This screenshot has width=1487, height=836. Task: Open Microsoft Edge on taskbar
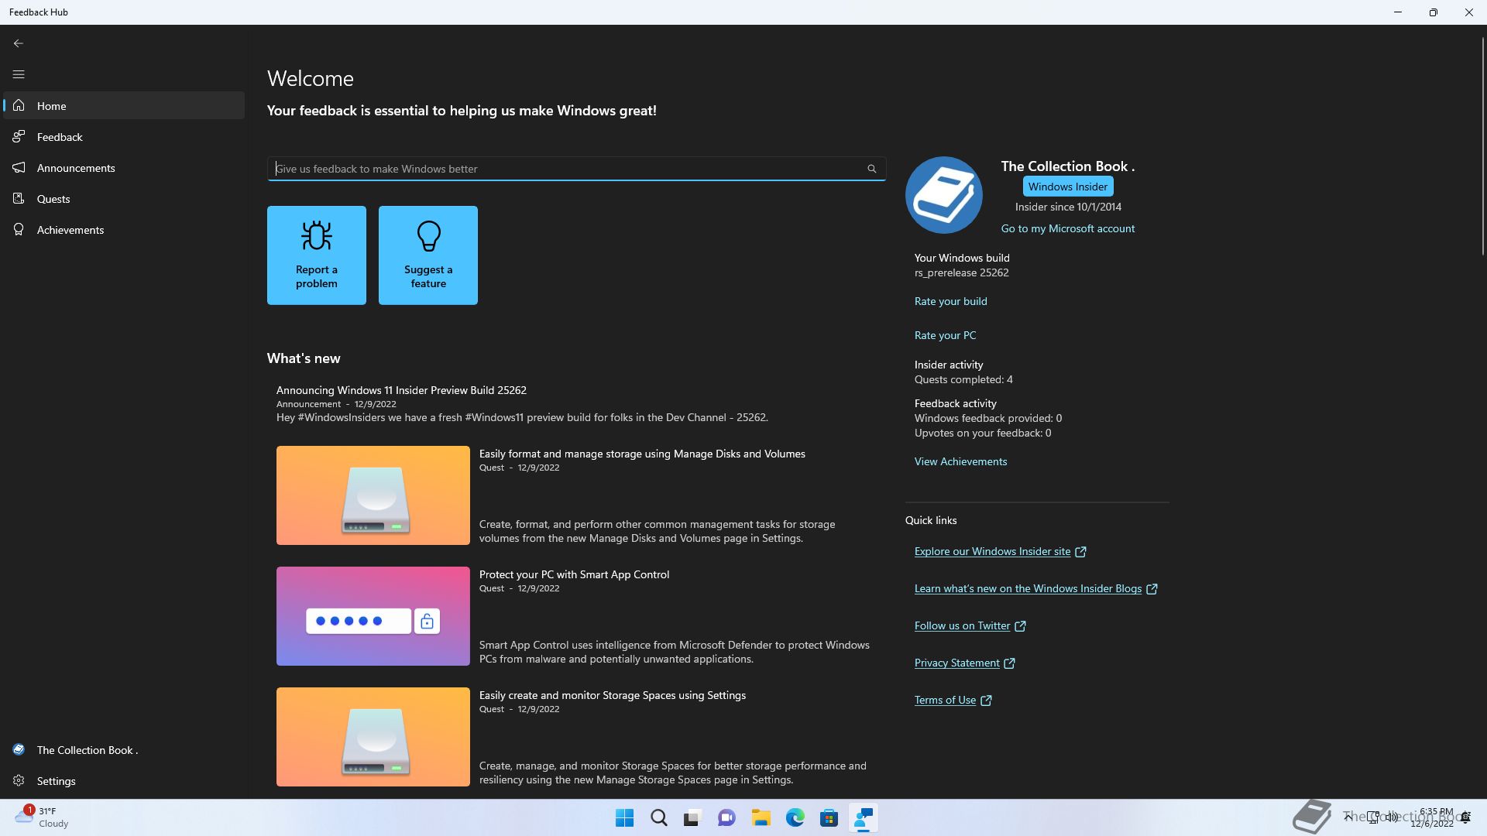[795, 818]
